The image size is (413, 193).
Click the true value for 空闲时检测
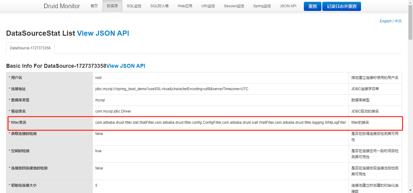(x=99, y=151)
